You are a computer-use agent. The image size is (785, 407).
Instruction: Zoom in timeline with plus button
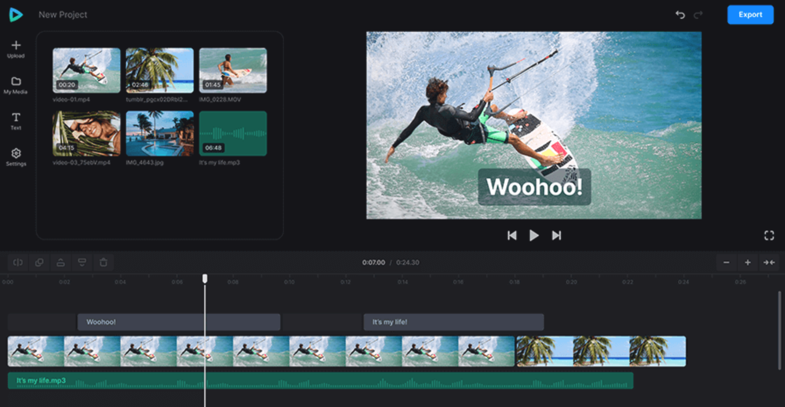(748, 263)
